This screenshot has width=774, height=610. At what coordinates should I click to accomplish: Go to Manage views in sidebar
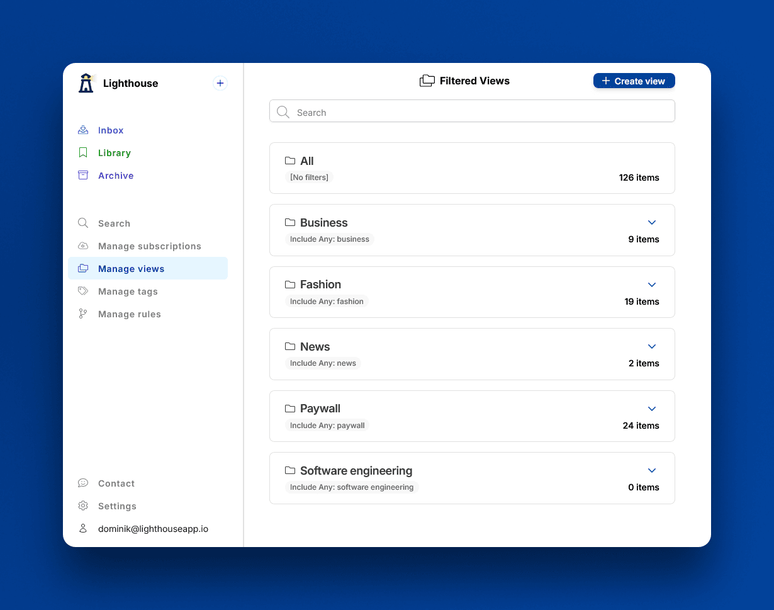click(131, 269)
